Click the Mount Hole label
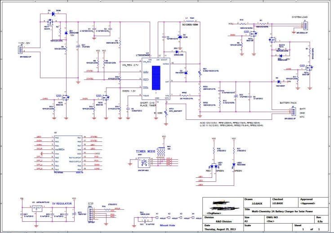This screenshot has height=233, width=334. [x=167, y=225]
